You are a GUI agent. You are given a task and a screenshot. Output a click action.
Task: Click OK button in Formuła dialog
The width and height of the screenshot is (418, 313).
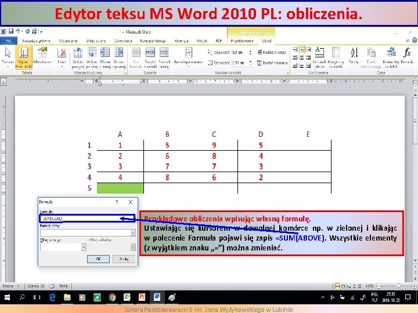(x=98, y=259)
